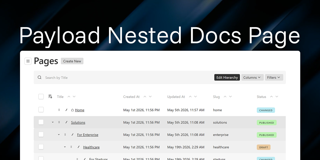Click the sort order icon beside Title

pyautogui.click(x=50, y=96)
